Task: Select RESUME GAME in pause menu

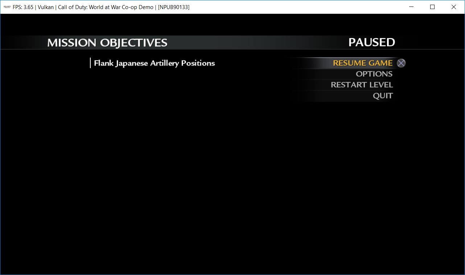Action: (x=363, y=63)
